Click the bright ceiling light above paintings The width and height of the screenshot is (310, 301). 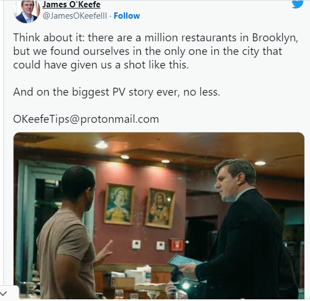pyautogui.click(x=101, y=145)
